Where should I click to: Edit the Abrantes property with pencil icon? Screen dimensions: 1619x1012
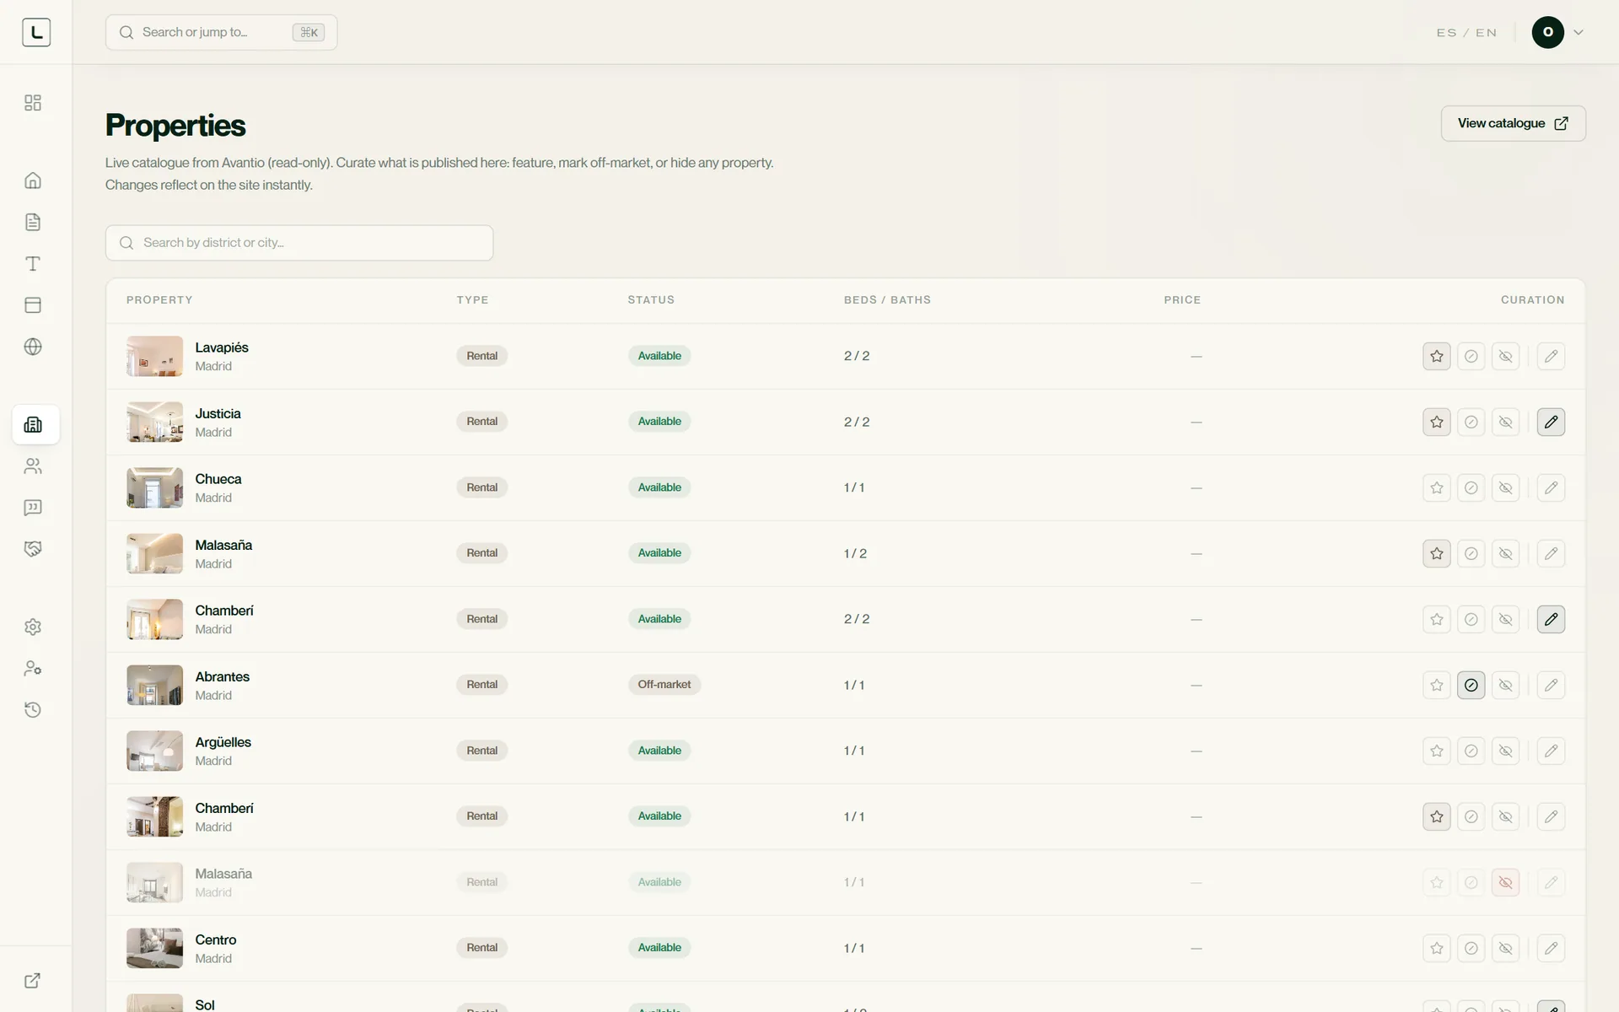[x=1551, y=685]
